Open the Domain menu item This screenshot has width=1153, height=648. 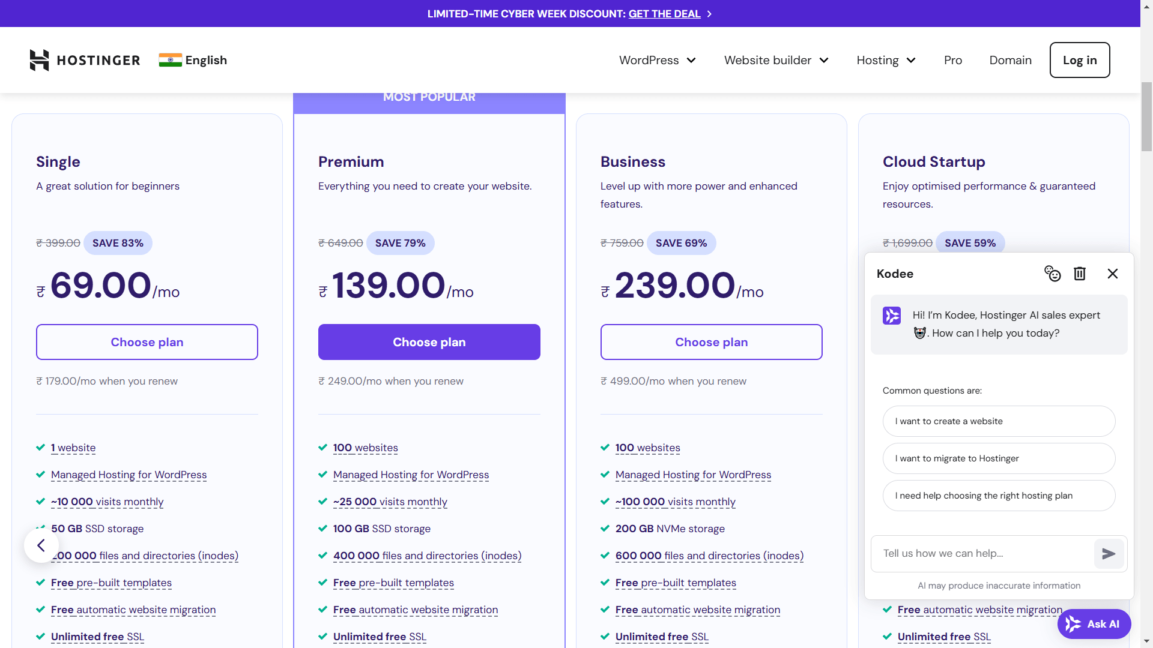pyautogui.click(x=1010, y=60)
